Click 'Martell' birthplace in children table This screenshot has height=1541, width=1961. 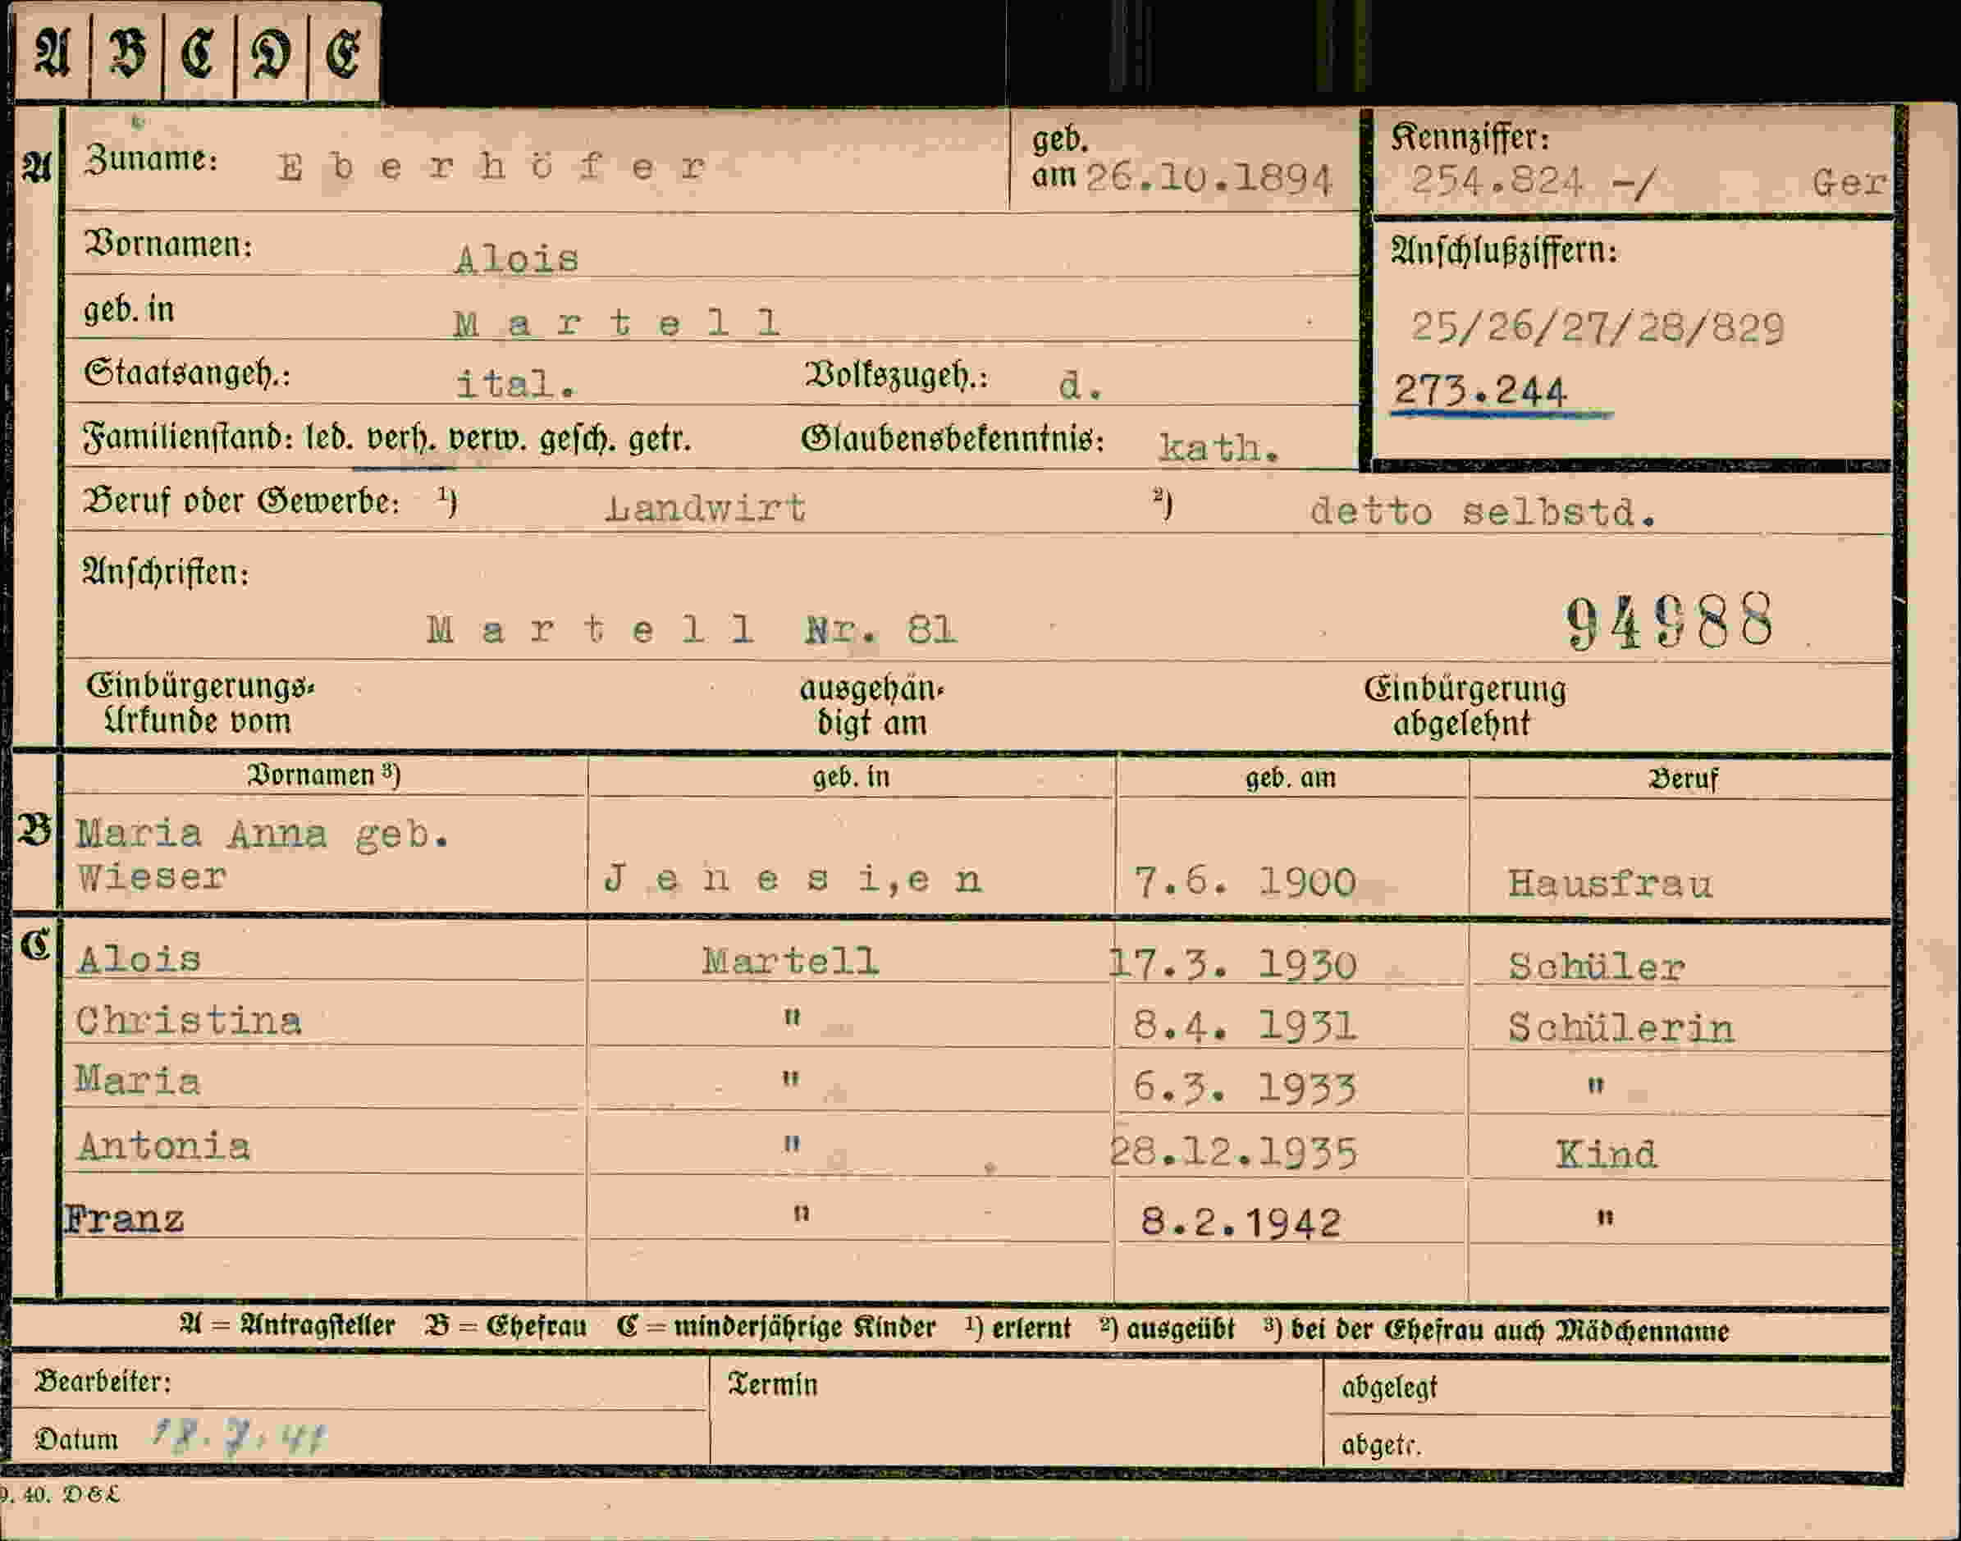click(790, 962)
